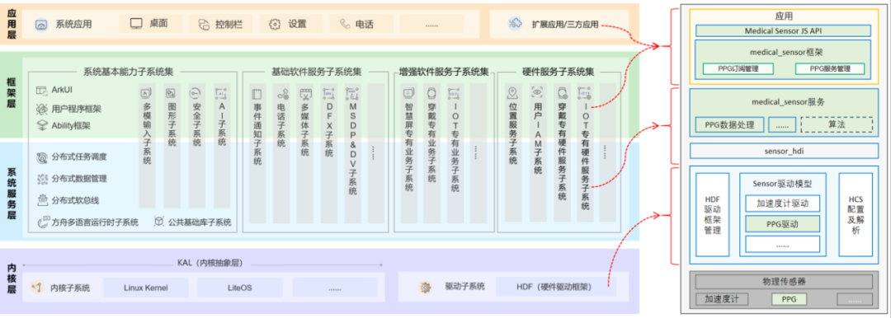
Task: Click the 物理传感器 gray bar
Action: [784, 281]
